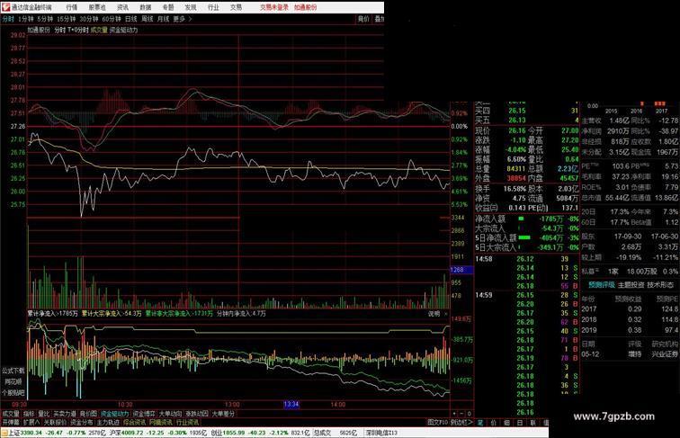Click the minus zoom icon under chart
The width and height of the screenshot is (680, 438).
point(461,414)
